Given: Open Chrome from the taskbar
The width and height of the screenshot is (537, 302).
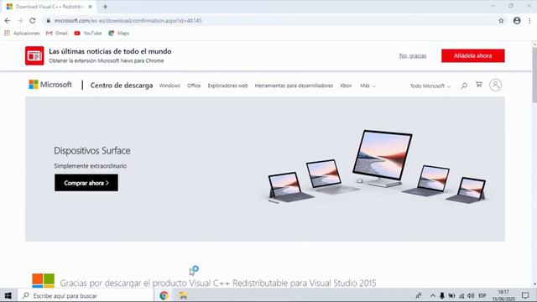Looking at the screenshot, I should click(164, 295).
